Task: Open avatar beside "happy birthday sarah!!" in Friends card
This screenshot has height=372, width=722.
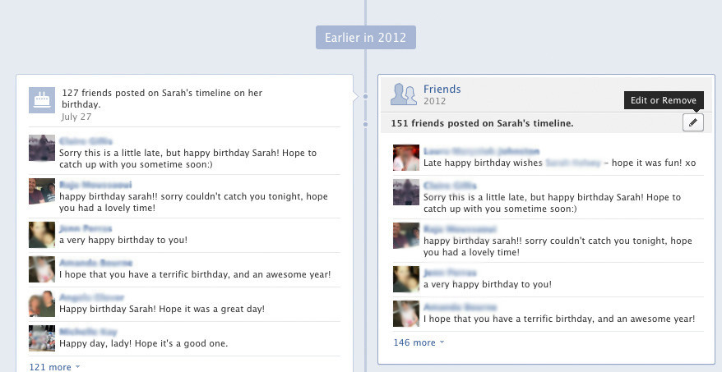Action: (x=406, y=236)
